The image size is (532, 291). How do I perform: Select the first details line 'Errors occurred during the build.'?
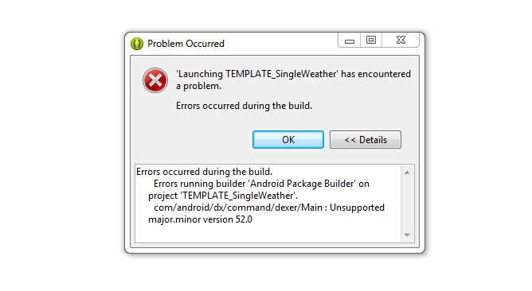(x=204, y=172)
